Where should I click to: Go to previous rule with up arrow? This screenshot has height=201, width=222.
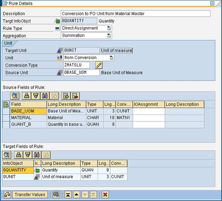[77, 194]
